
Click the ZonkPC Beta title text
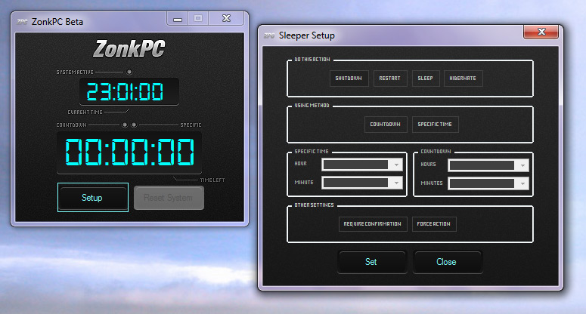pos(57,22)
